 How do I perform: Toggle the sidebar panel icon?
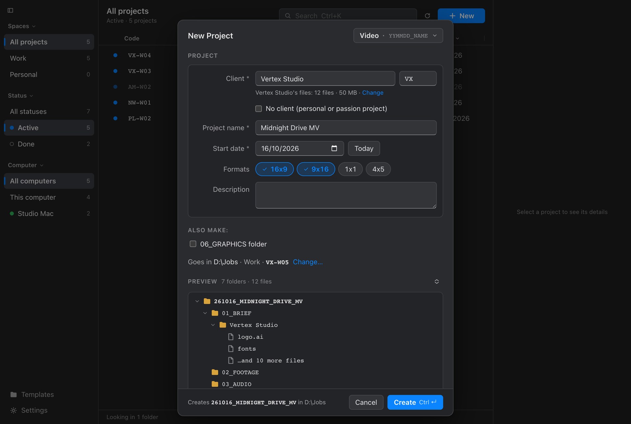pyautogui.click(x=11, y=10)
